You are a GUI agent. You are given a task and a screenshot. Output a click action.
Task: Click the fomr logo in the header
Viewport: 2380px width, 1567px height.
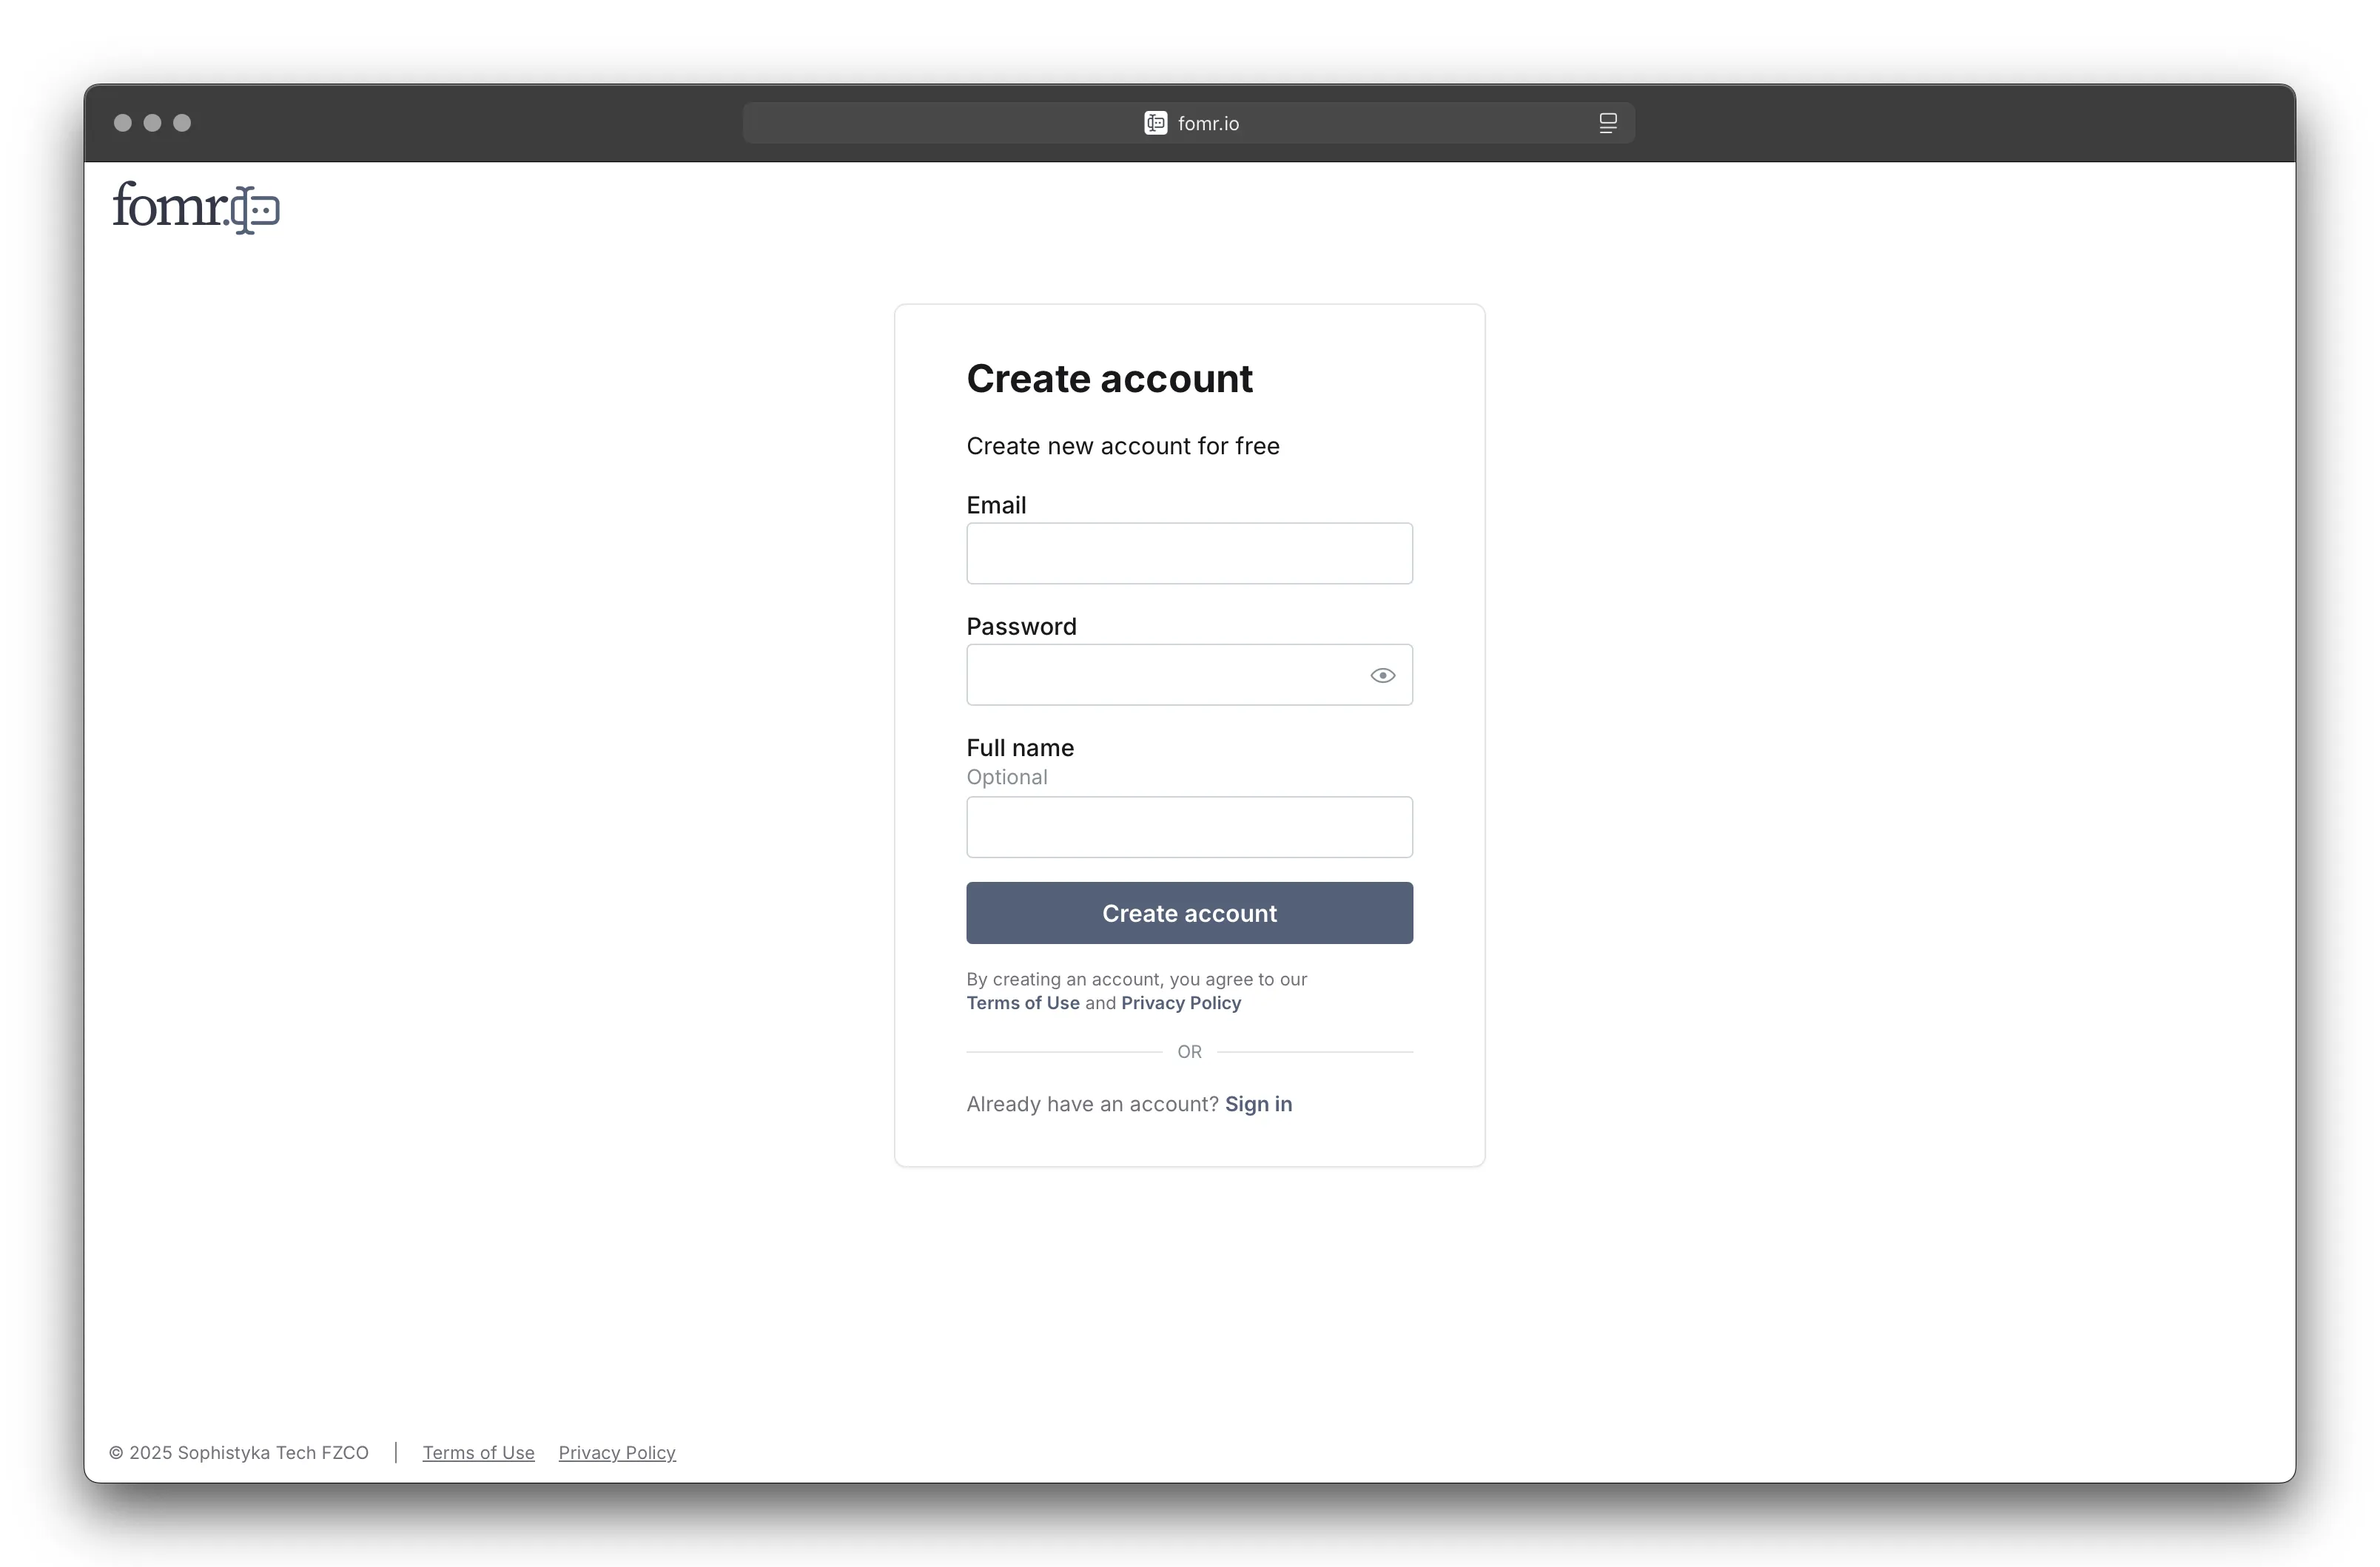(196, 207)
